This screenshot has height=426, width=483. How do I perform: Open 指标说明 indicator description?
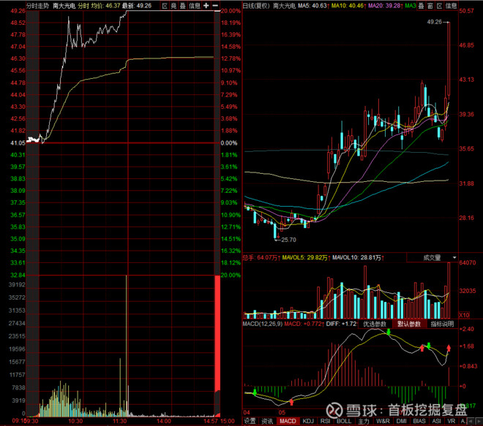coord(442,324)
